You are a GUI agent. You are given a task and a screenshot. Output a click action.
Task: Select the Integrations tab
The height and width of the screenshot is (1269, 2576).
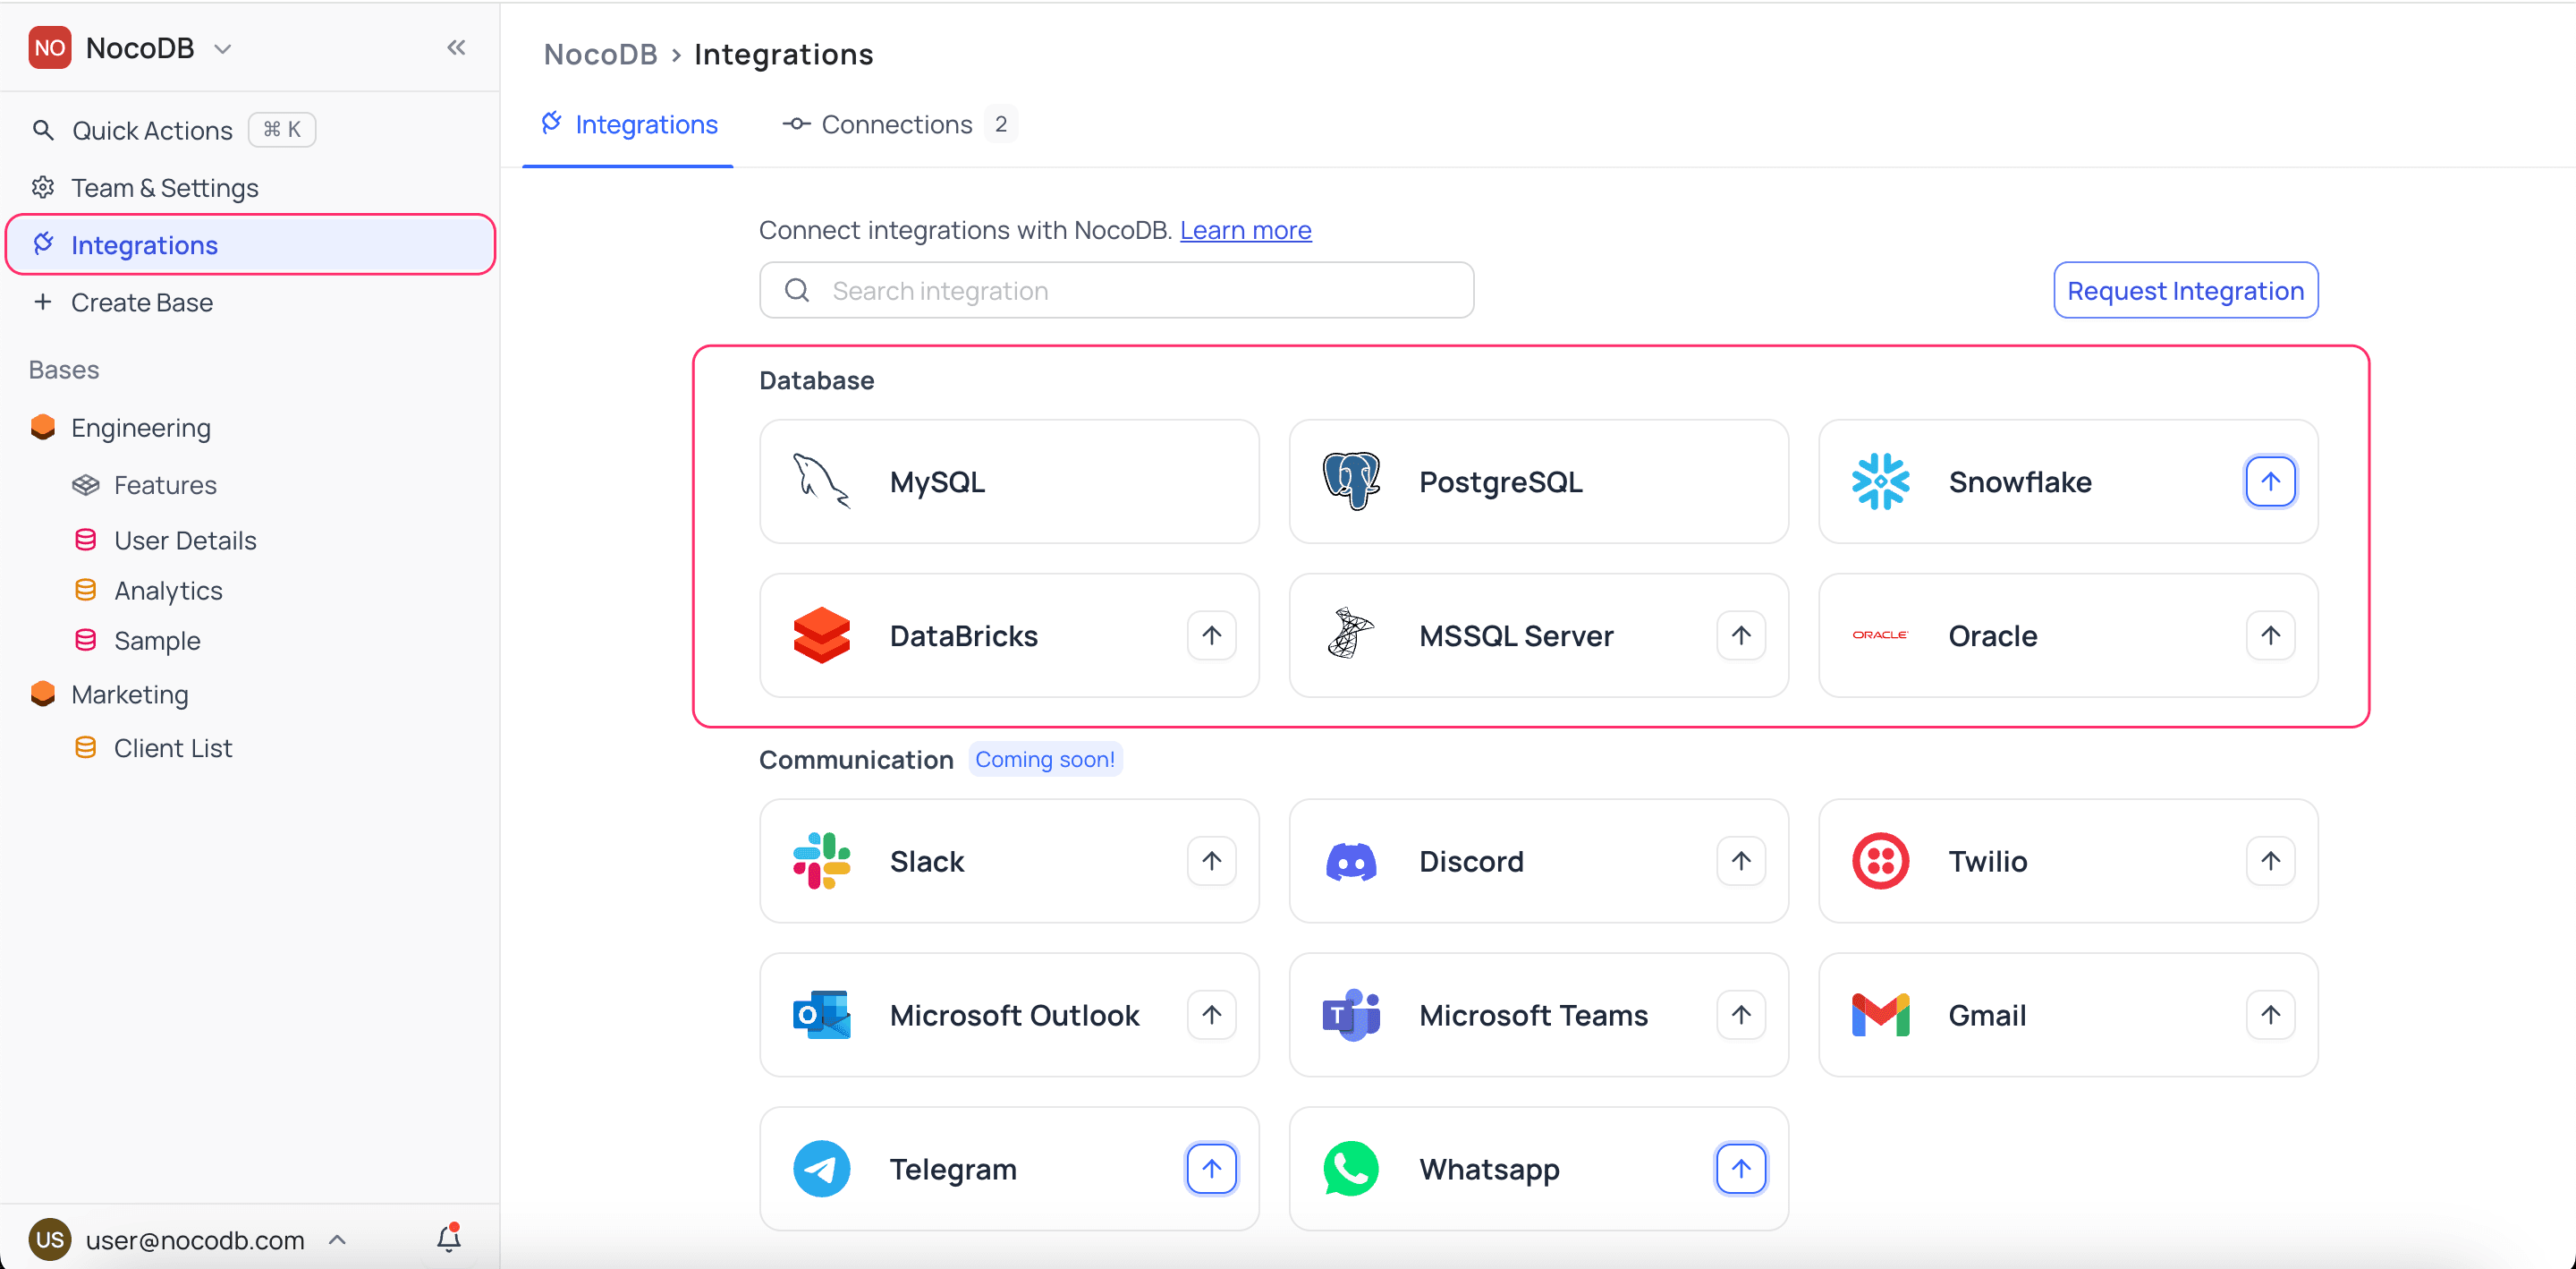coord(629,124)
